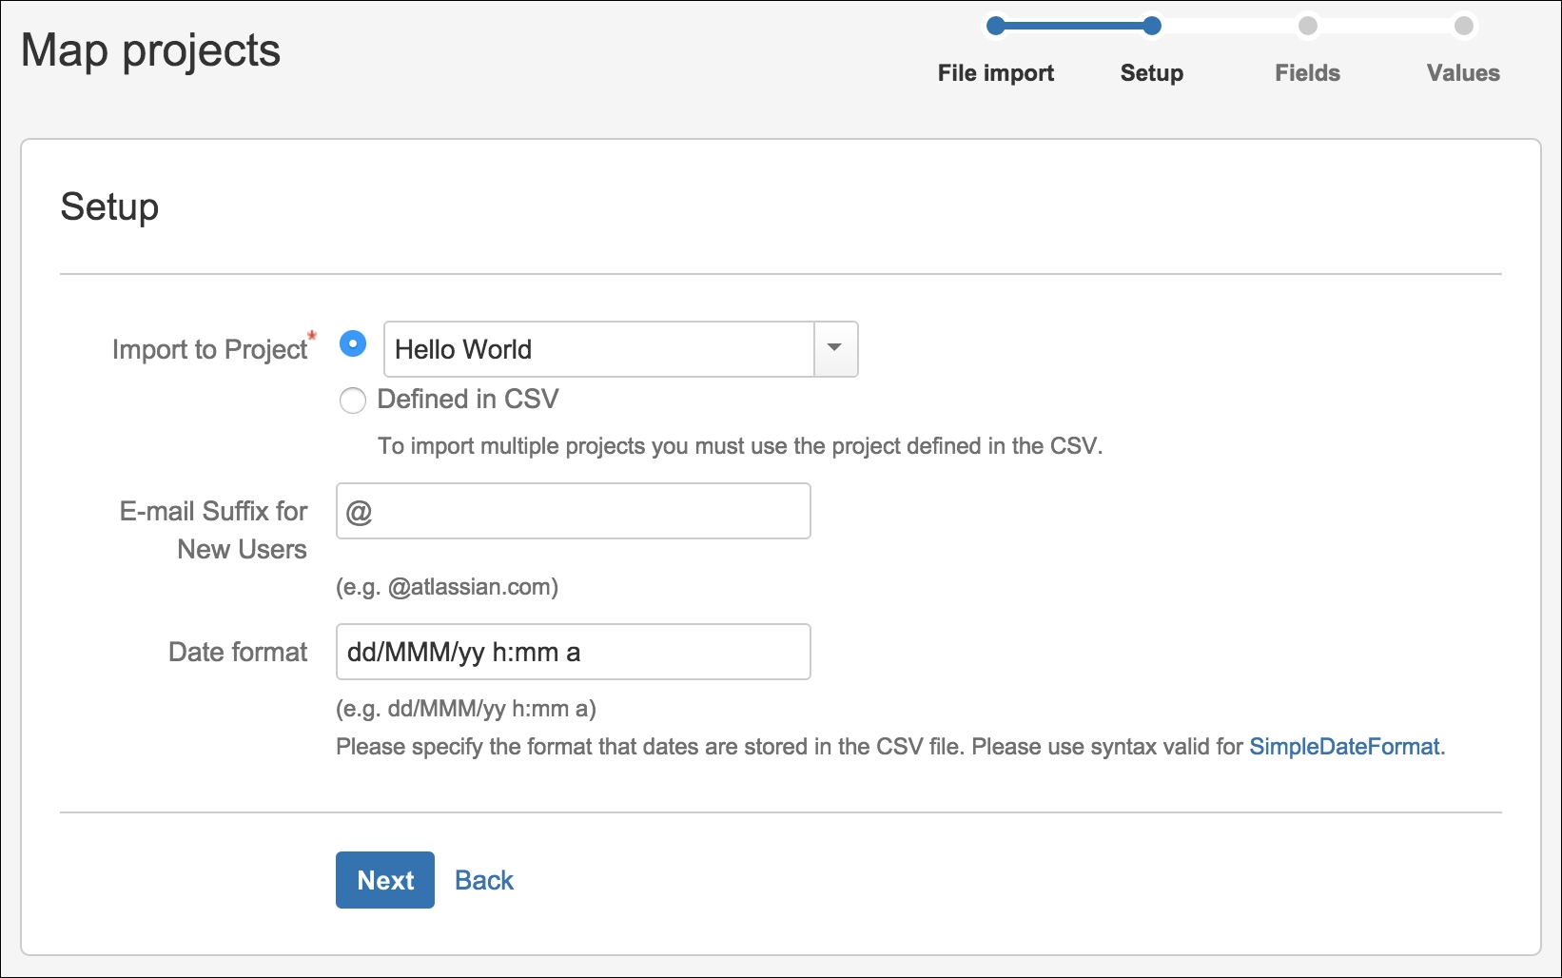Select the radio button beside the project dropdown

[353, 344]
